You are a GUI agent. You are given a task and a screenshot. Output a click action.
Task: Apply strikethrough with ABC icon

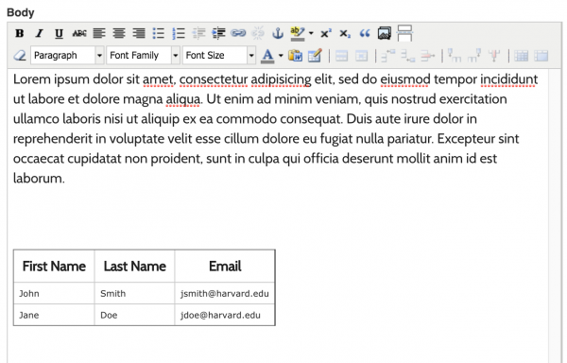(78, 33)
